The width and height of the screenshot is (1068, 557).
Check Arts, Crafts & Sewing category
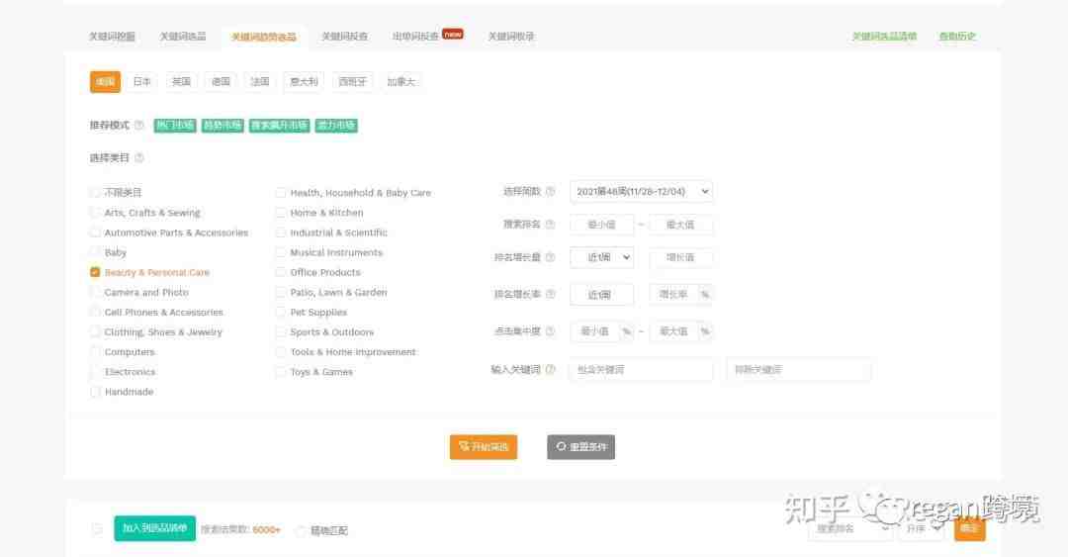click(95, 213)
